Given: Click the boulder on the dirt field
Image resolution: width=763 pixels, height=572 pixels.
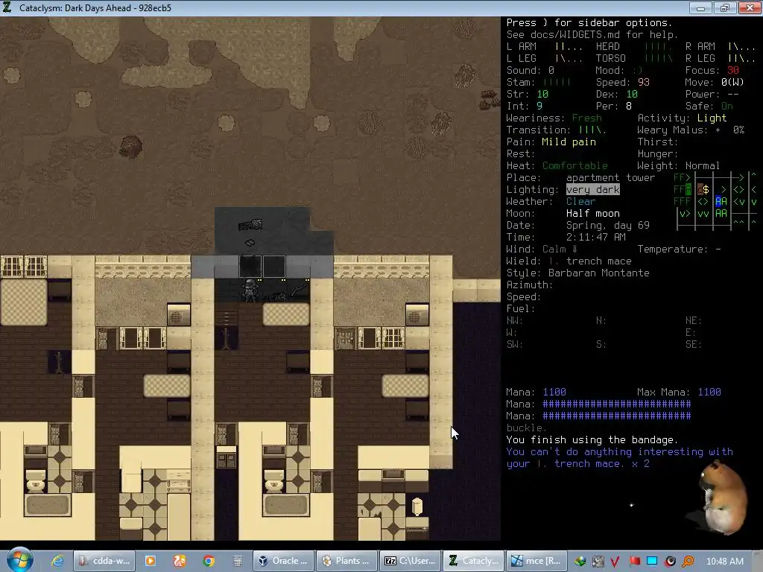Looking at the screenshot, I should (130, 147).
